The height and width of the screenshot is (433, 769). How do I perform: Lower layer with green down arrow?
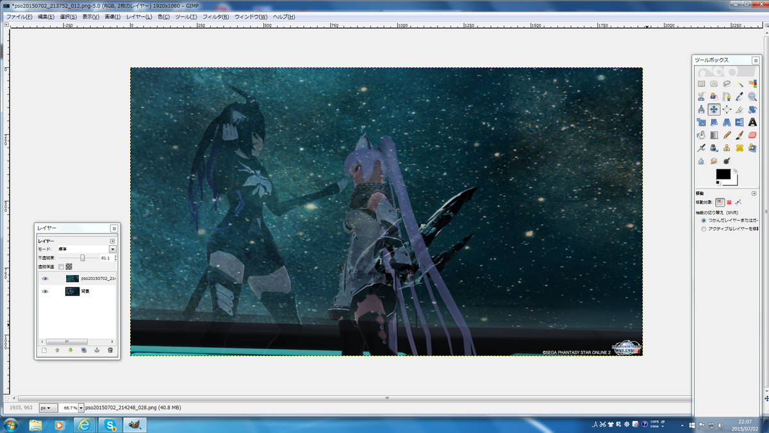(x=70, y=350)
